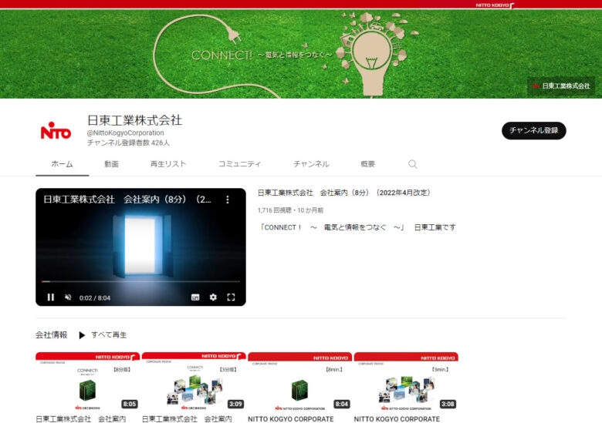This screenshot has width=602, height=423.
Task: Click NITTO KOGYO CORPORATE title under 3:08 video
Action: (397, 419)
